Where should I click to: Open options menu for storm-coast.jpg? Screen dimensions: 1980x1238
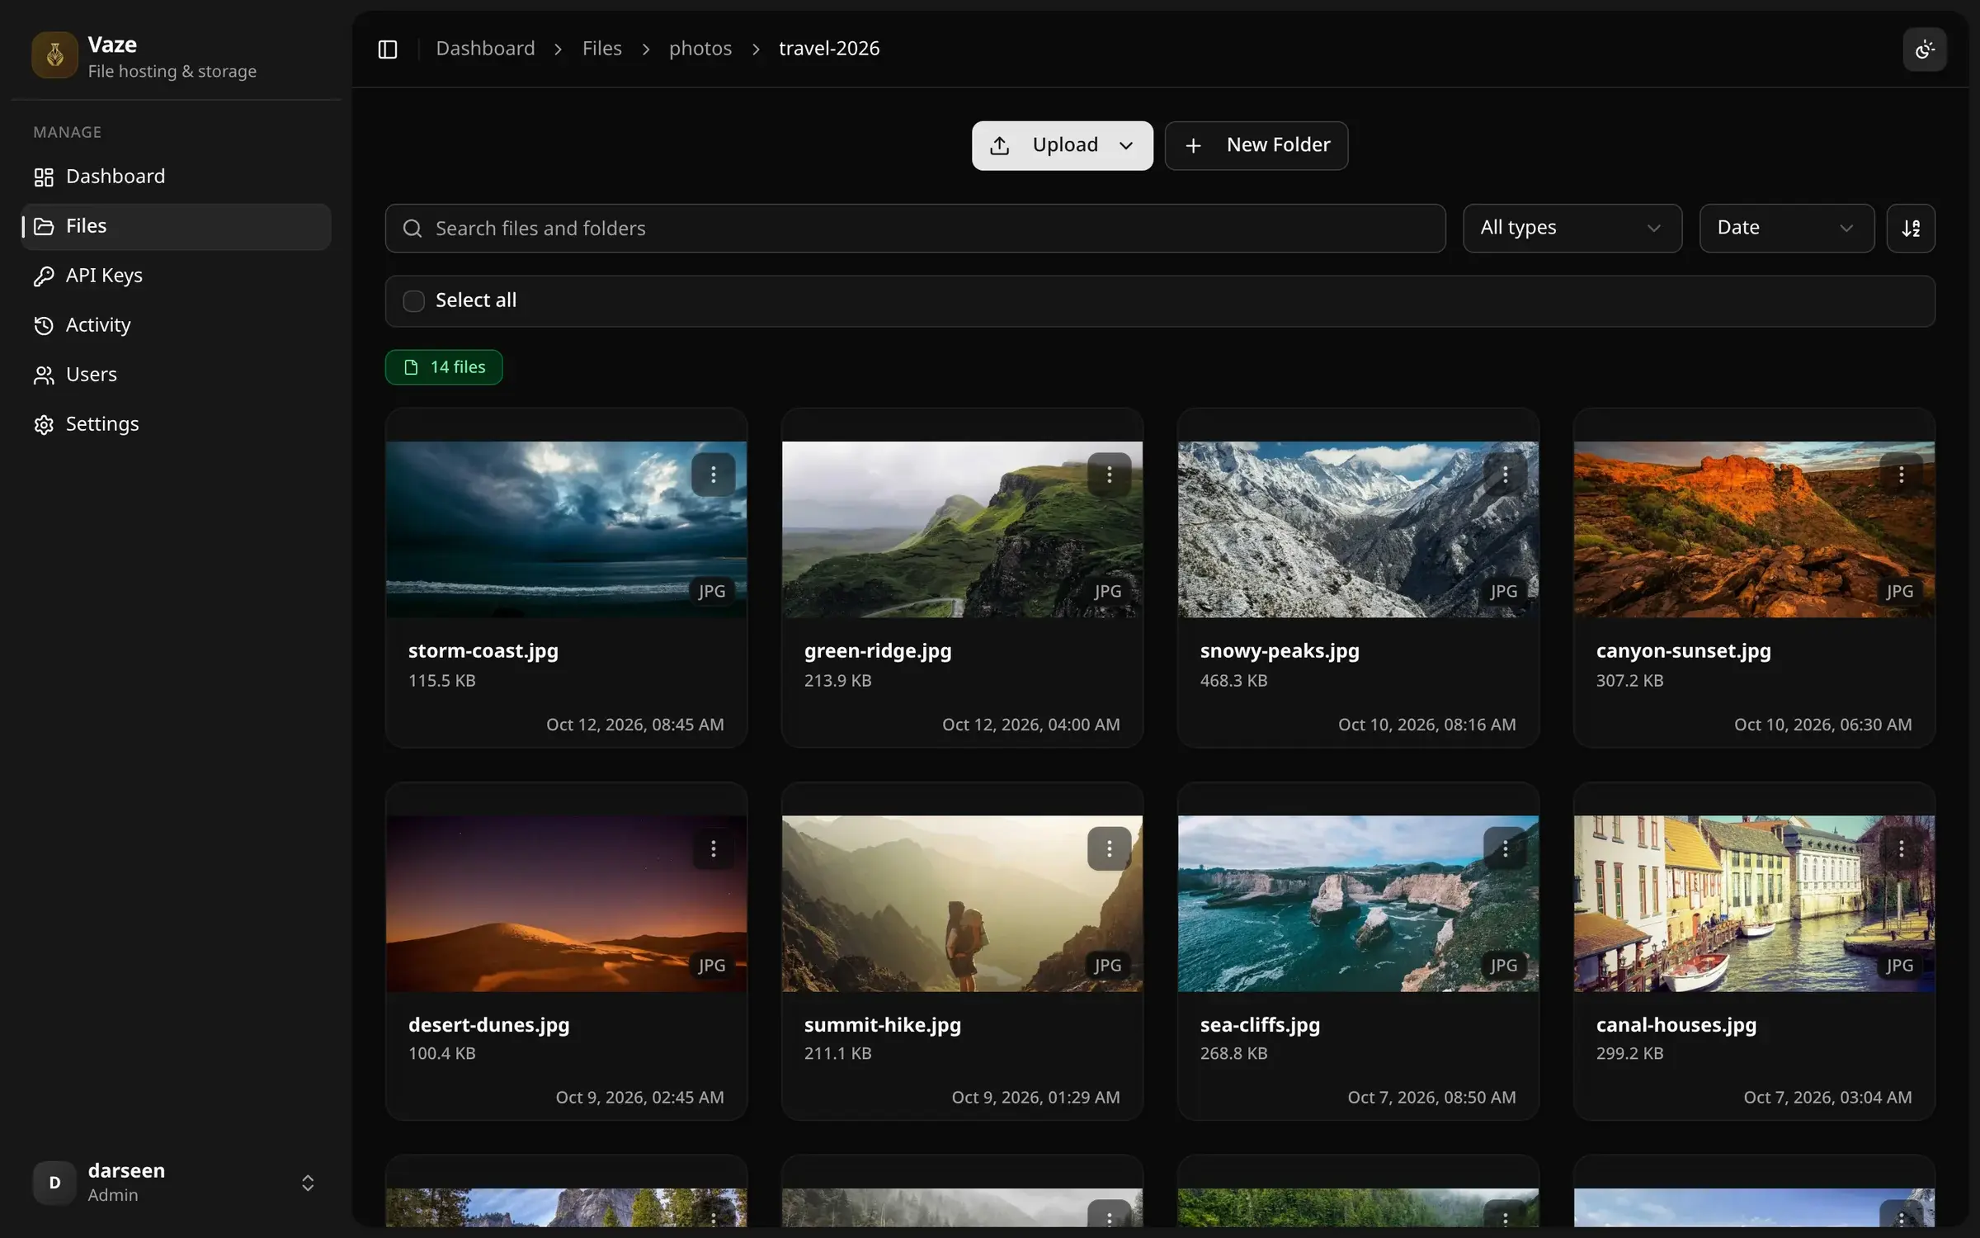(x=713, y=475)
